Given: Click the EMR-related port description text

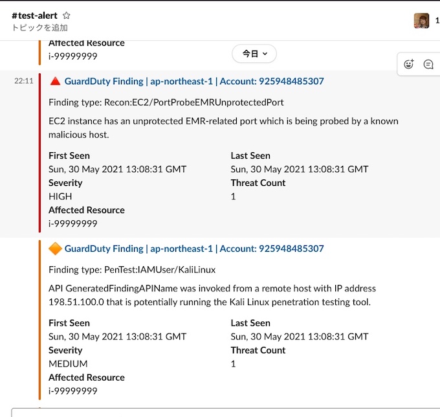Looking at the screenshot, I should [223, 128].
